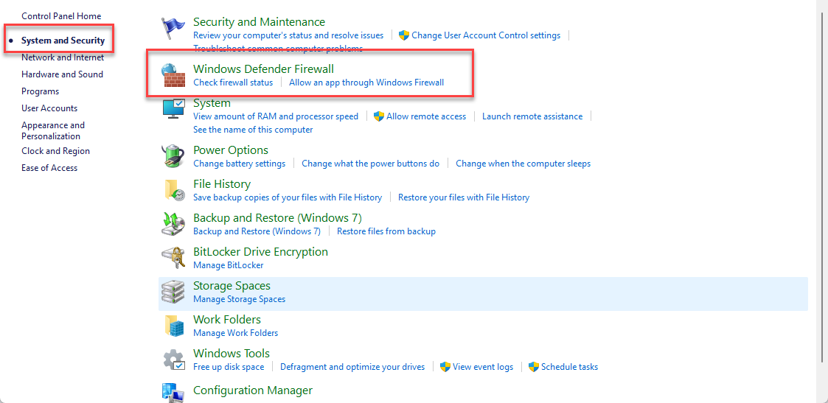
Task: Go to Control Panel Home
Action: click(61, 16)
